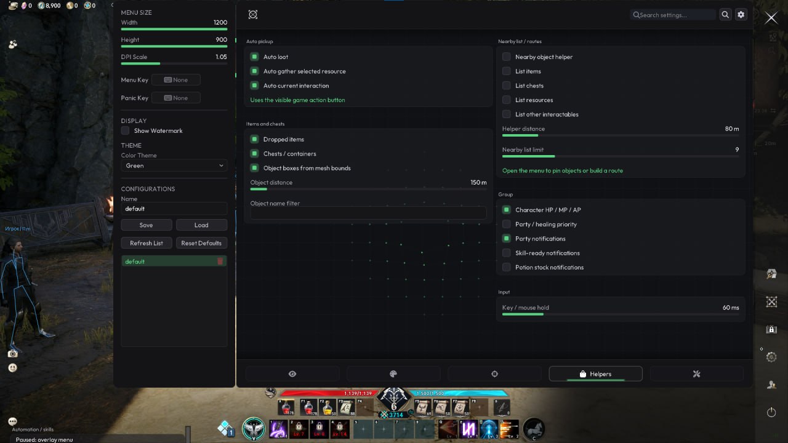Click the Load configuration button
788x443 pixels.
click(201, 225)
